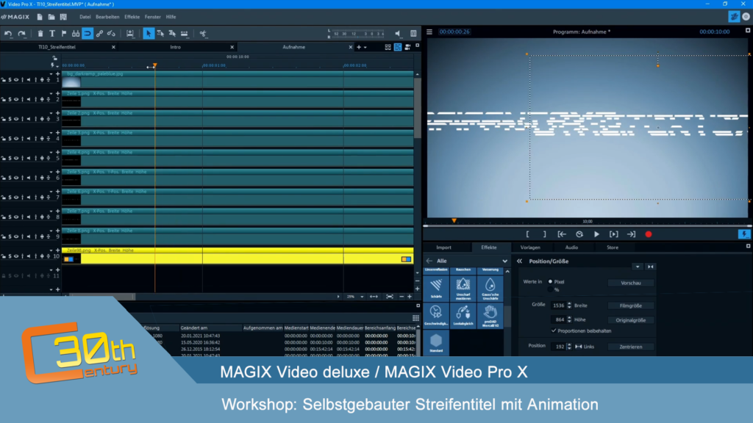
Task: Toggle the magnet snapping icon
Action: click(88, 34)
